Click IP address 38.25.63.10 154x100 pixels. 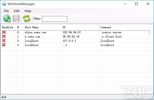tap(71, 36)
